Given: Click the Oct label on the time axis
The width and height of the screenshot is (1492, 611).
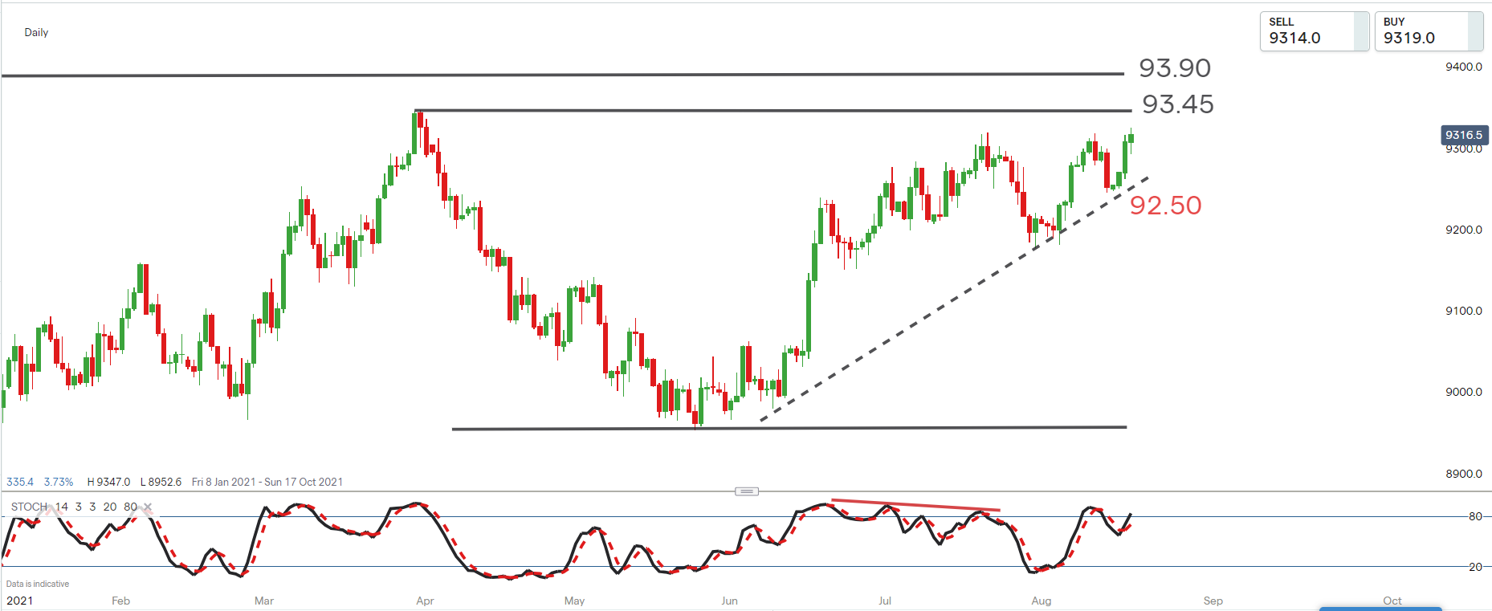Looking at the screenshot, I should click(1392, 601).
